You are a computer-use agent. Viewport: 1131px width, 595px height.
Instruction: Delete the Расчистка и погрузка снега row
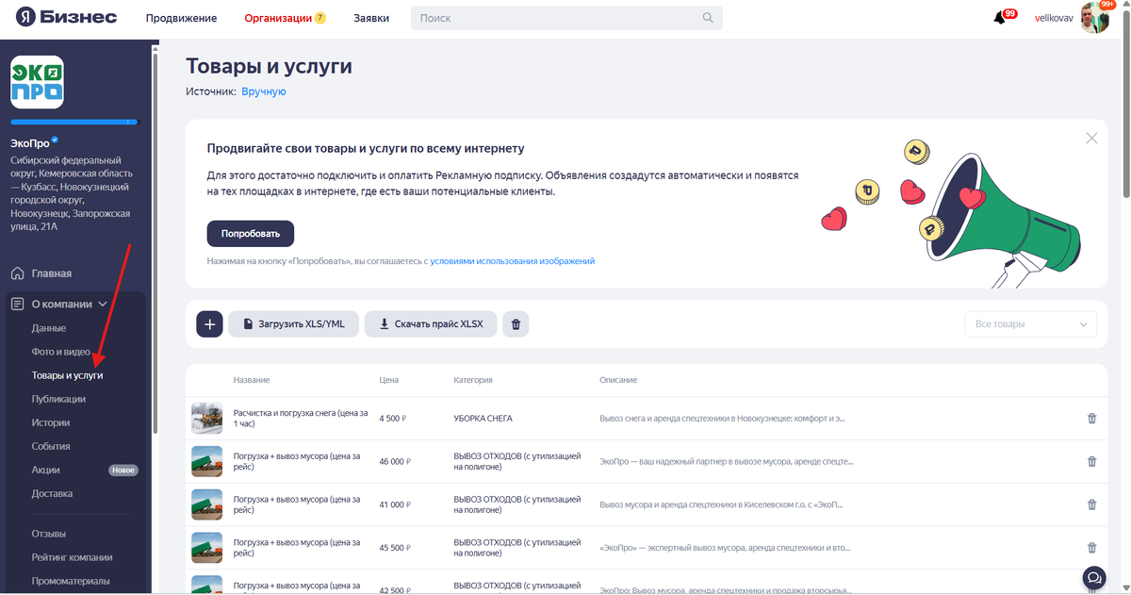1091,418
